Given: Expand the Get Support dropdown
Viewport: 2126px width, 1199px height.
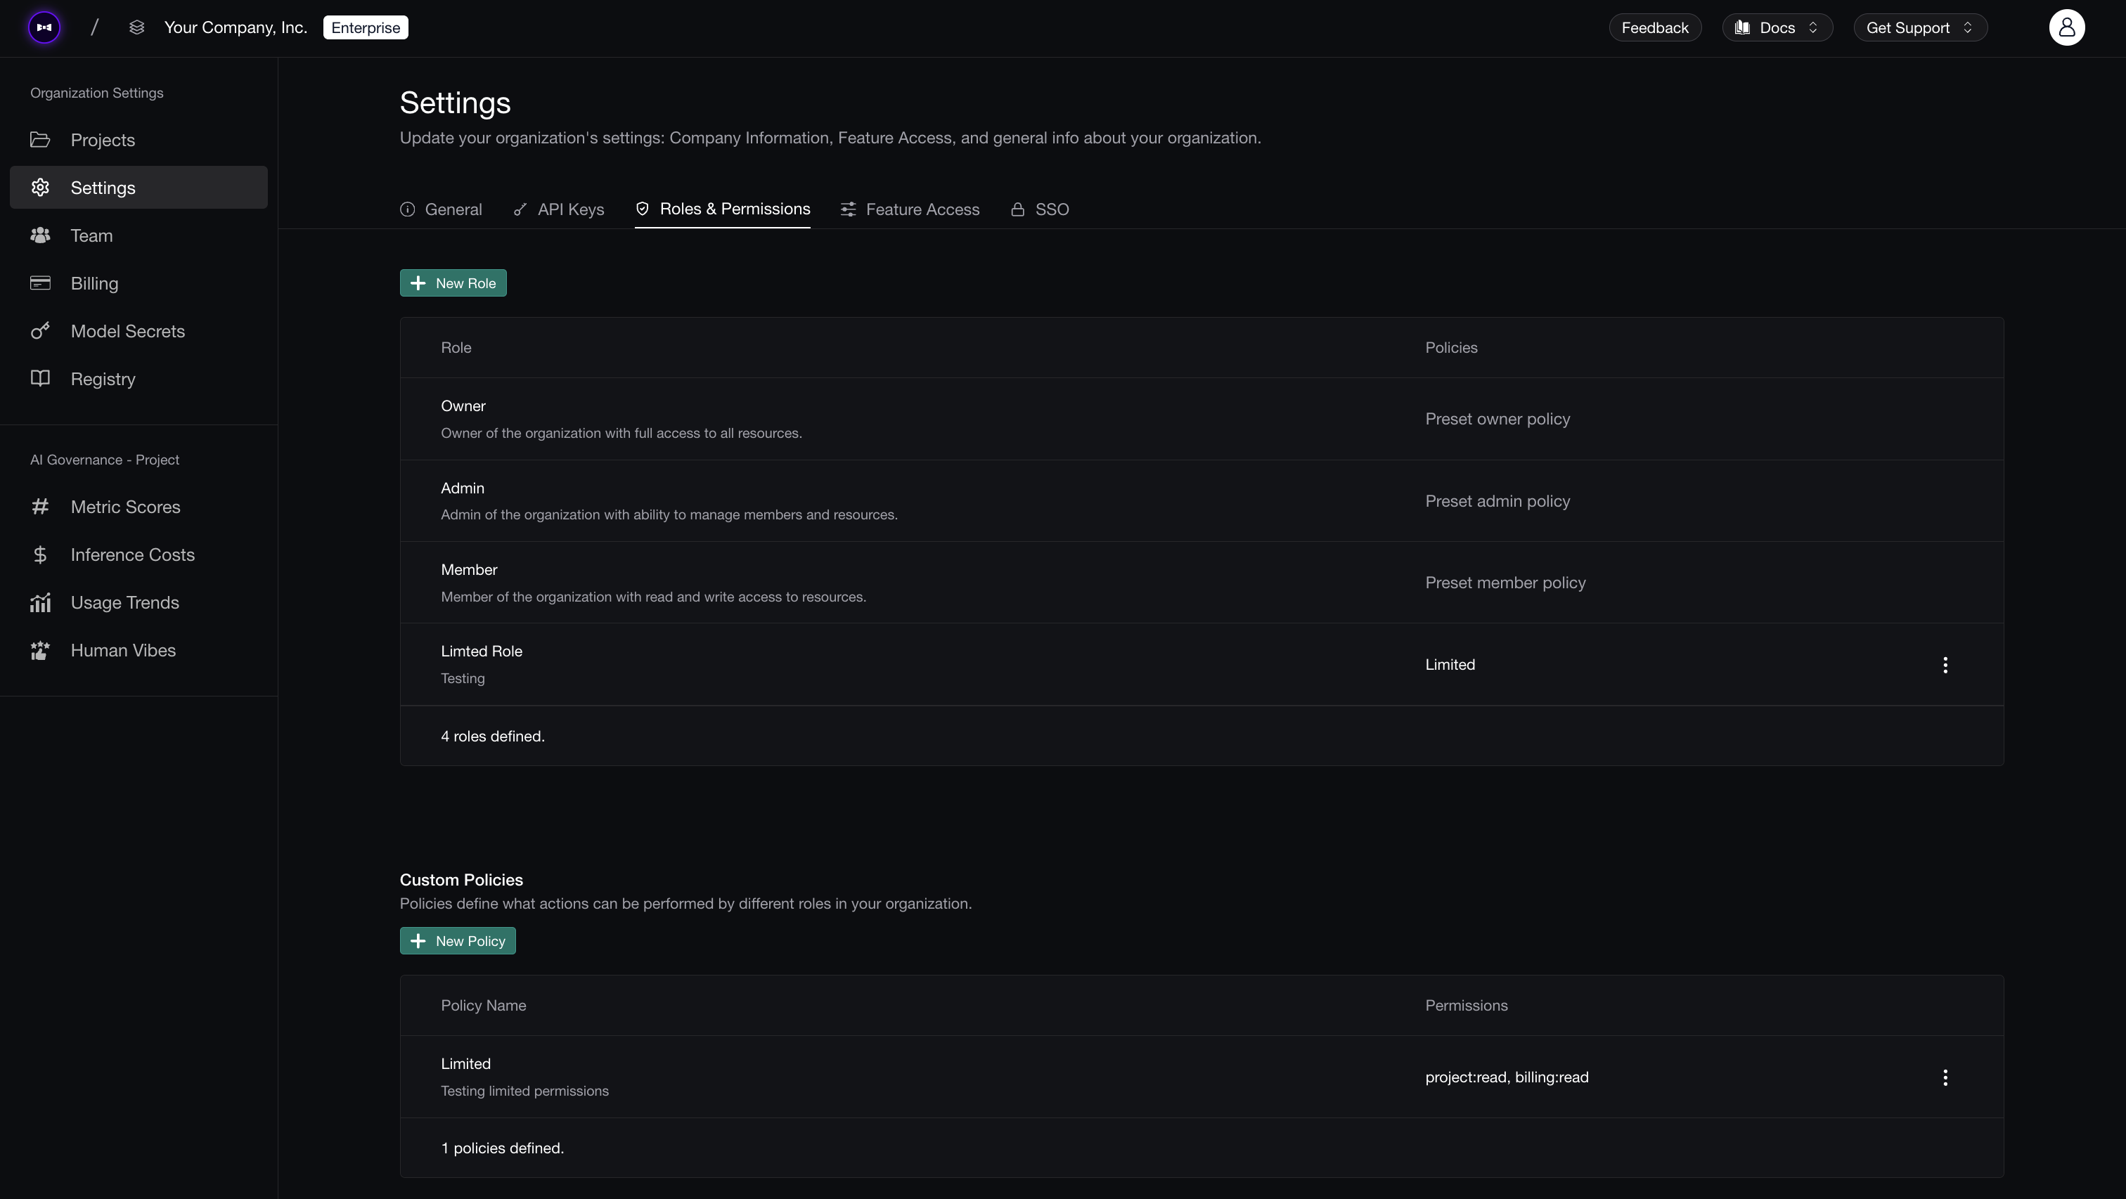Looking at the screenshot, I should 1921,27.
